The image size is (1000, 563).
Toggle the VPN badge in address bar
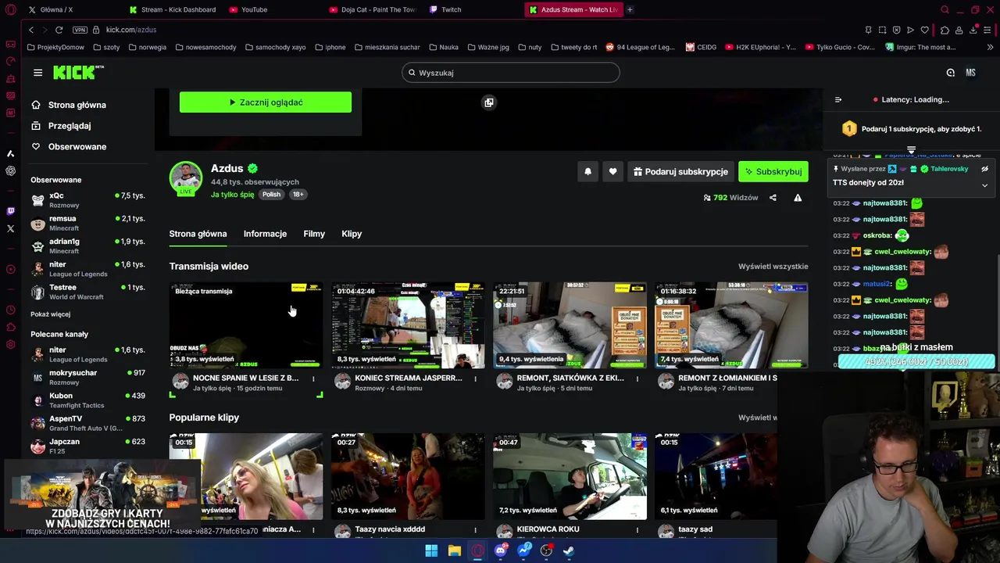[80, 30]
